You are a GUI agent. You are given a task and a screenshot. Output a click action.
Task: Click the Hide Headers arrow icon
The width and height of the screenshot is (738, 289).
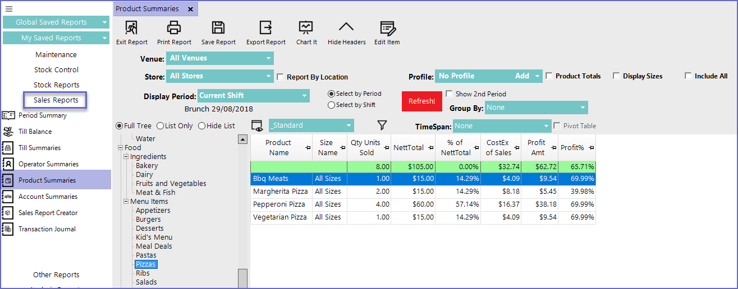346,28
